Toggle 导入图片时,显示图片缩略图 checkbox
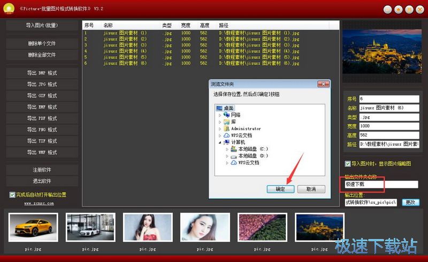Image resolution: width=428 pixels, height=262 pixels. [x=348, y=164]
